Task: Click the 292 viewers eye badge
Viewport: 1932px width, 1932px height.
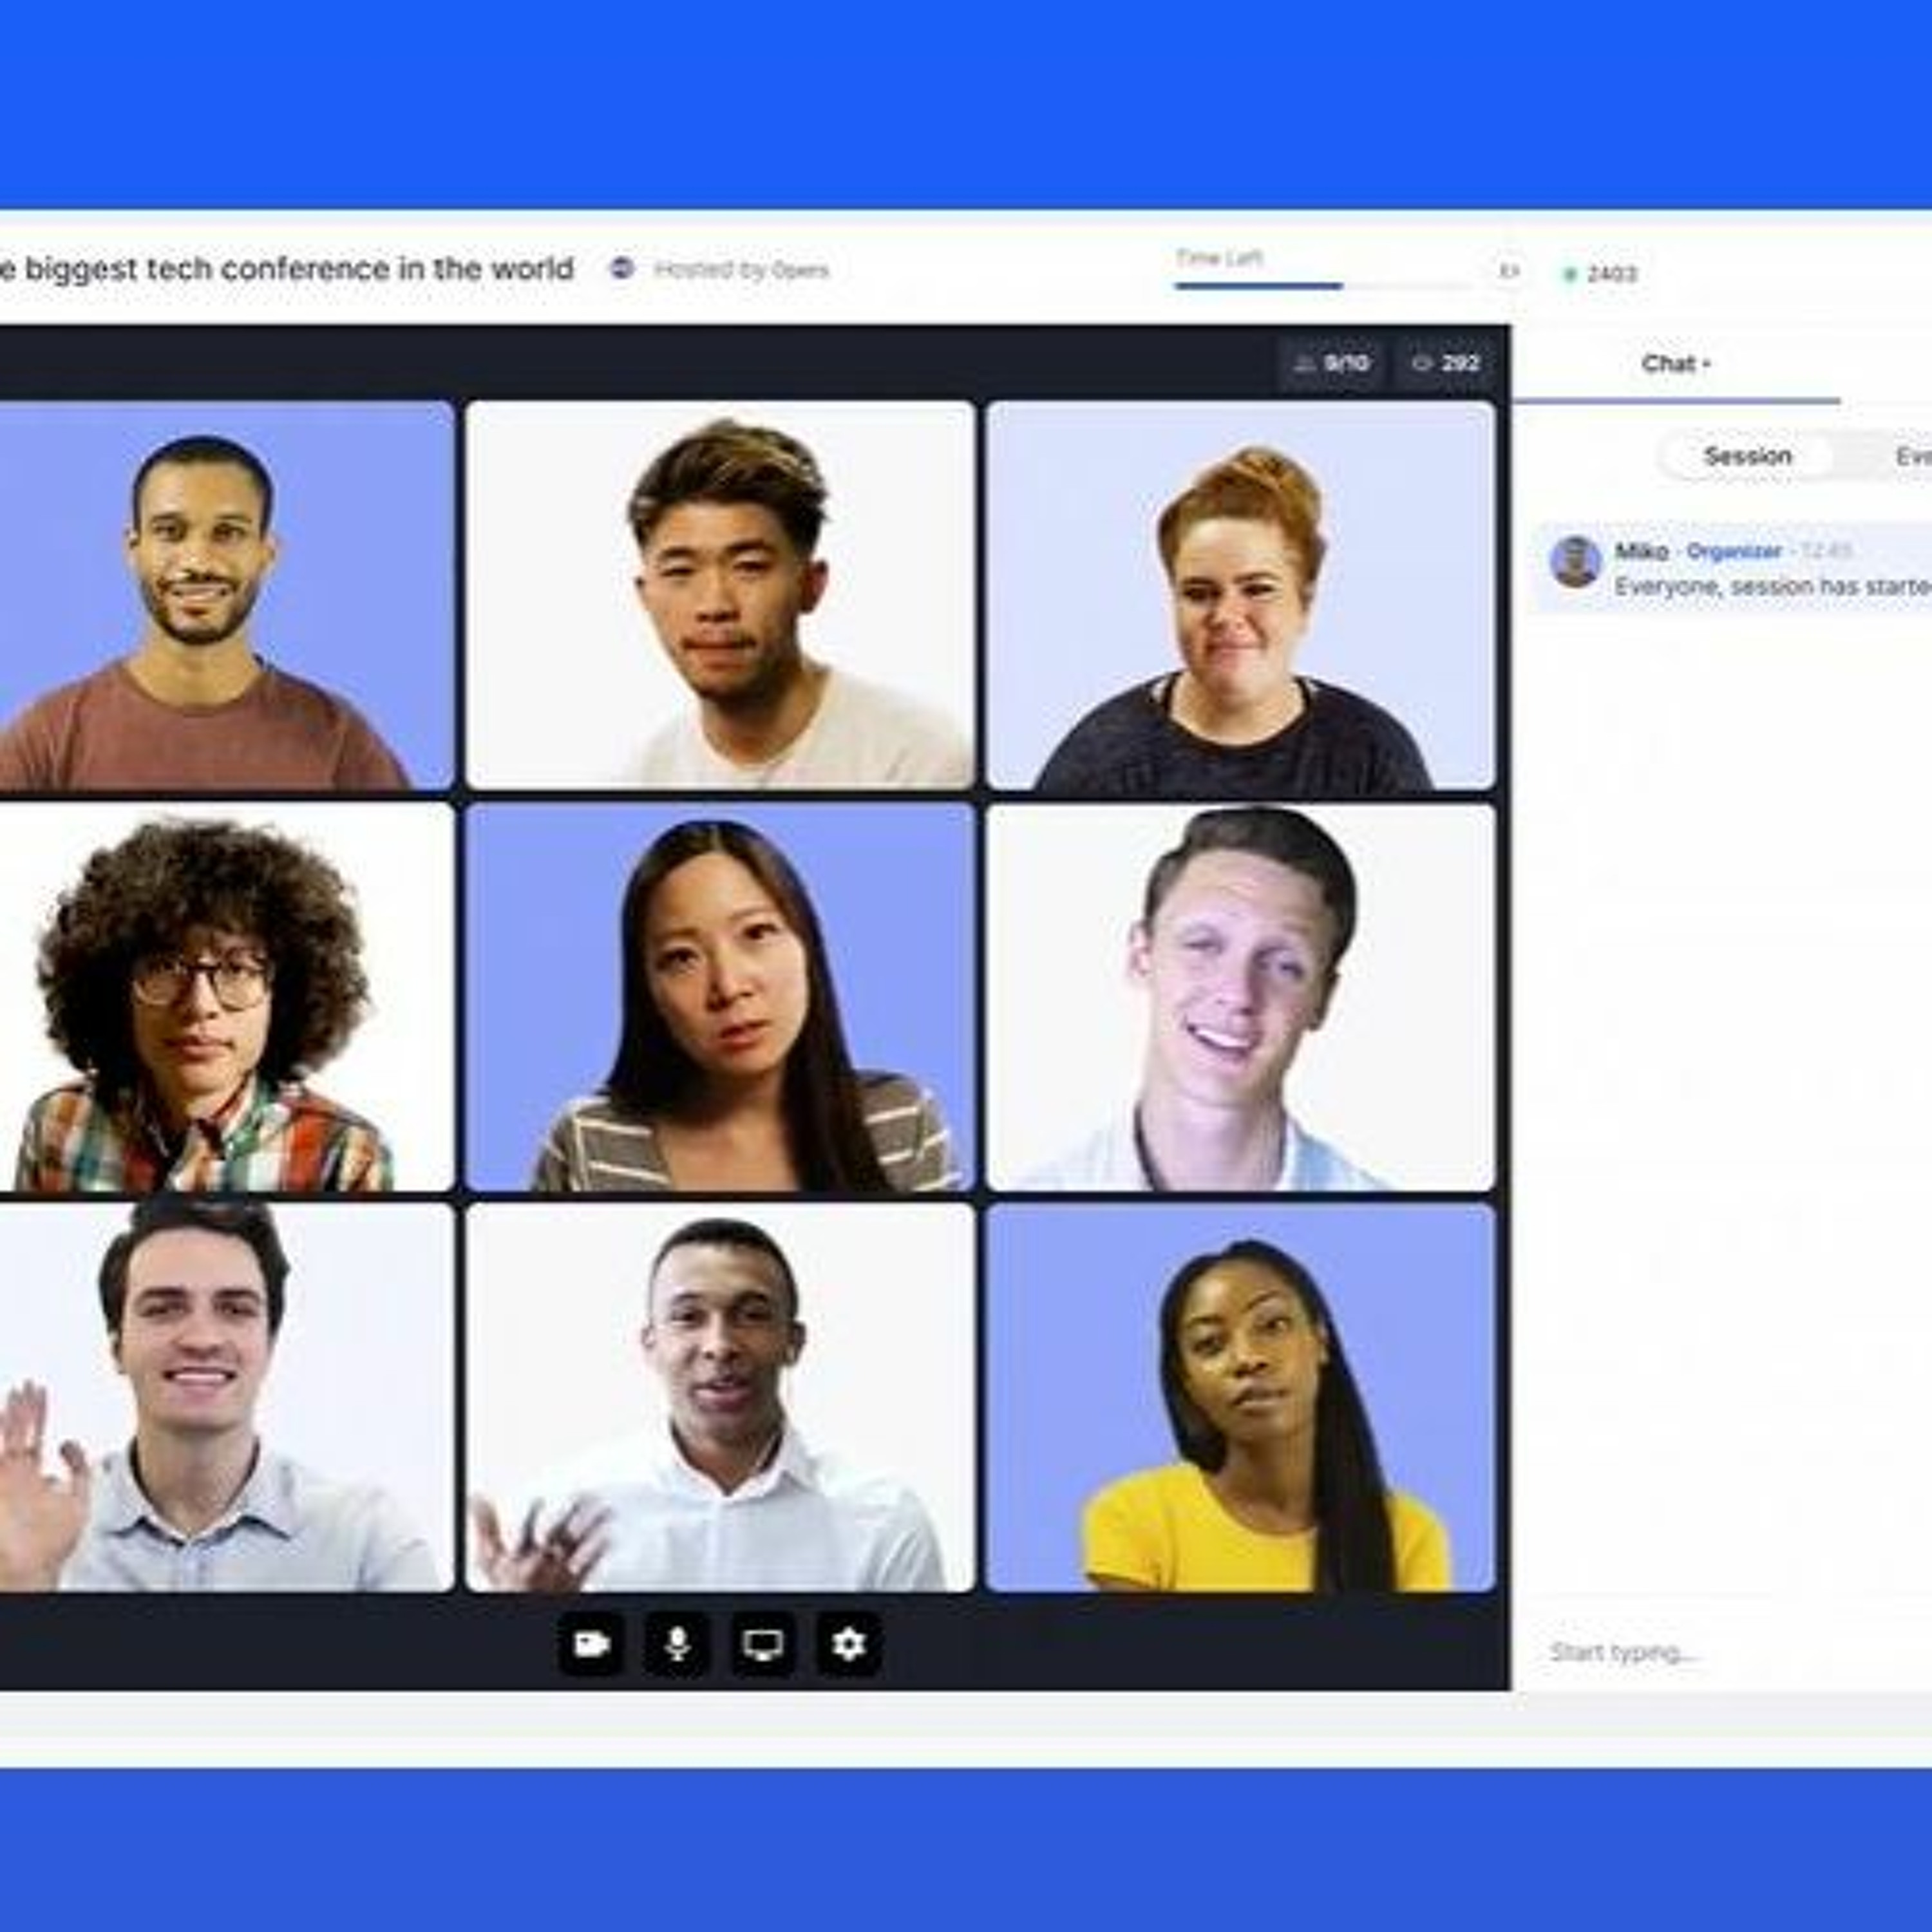Action: click(1446, 363)
